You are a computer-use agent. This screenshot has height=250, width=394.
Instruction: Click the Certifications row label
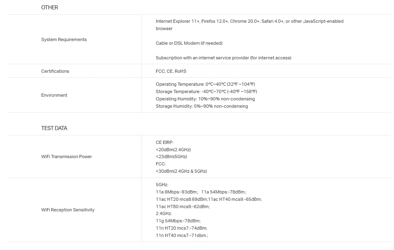55,71
